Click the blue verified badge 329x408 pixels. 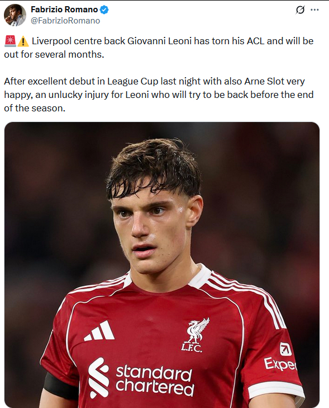pos(104,10)
